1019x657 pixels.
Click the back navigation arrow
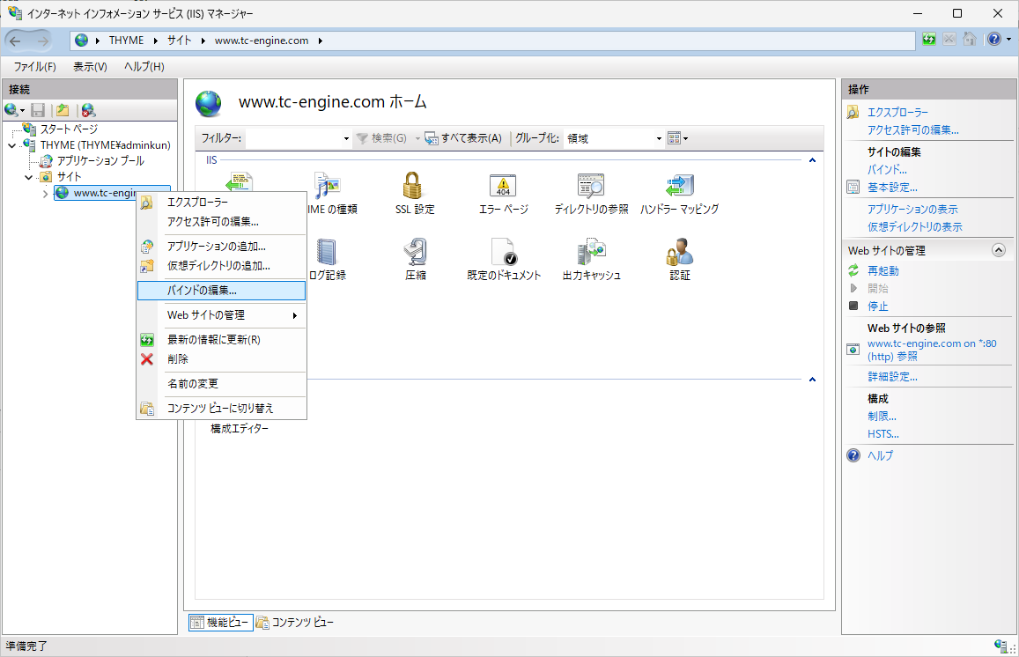[16, 41]
